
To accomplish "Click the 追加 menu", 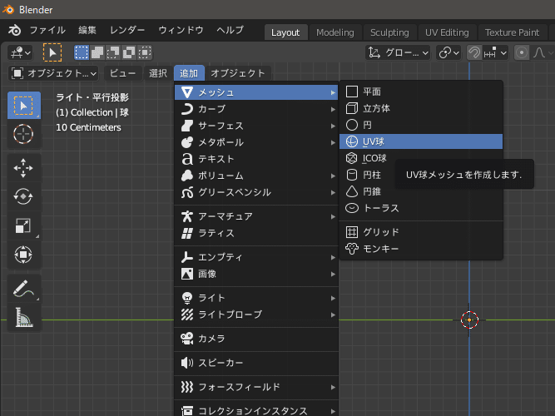I will 189,73.
